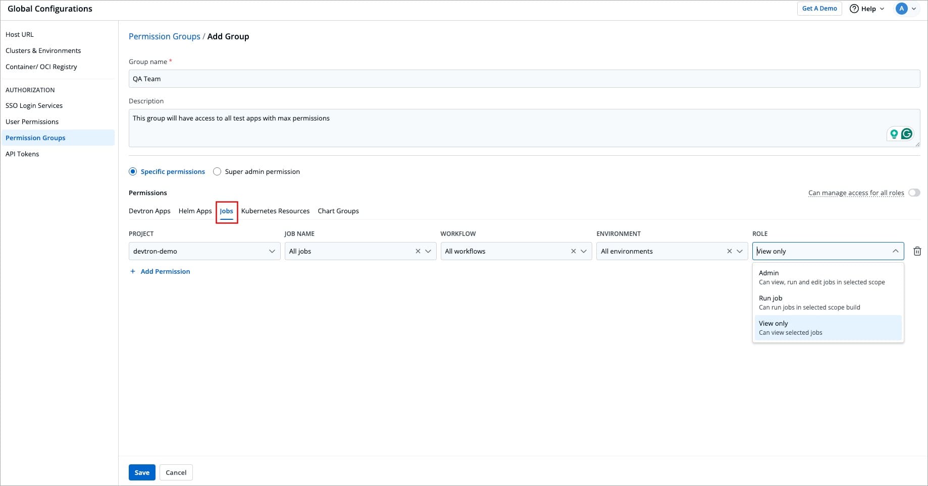Select the Specific permissions radio button
The image size is (928, 486).
click(x=133, y=171)
